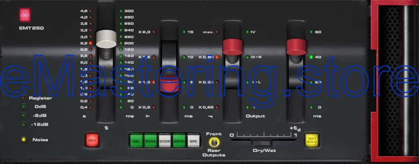Click the green LED beside 200 ms

121,43
